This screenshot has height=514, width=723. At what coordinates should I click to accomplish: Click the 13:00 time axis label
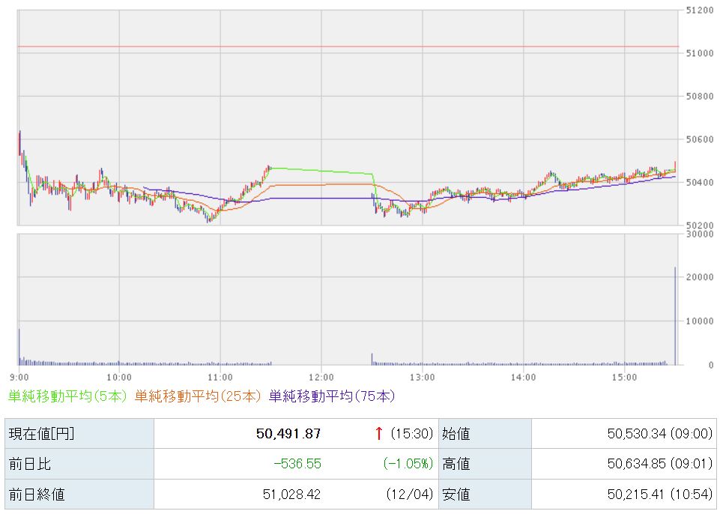click(422, 377)
